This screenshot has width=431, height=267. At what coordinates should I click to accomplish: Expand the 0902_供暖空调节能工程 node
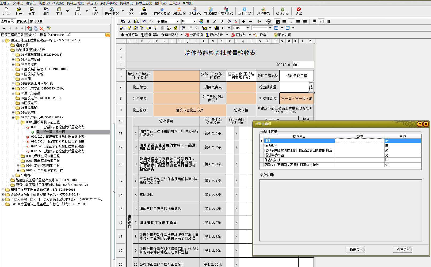[18, 156]
